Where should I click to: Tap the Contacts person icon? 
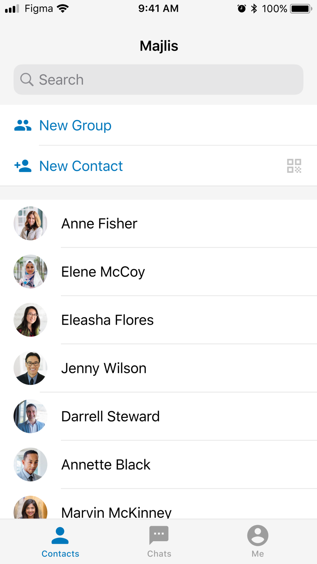pos(60,535)
